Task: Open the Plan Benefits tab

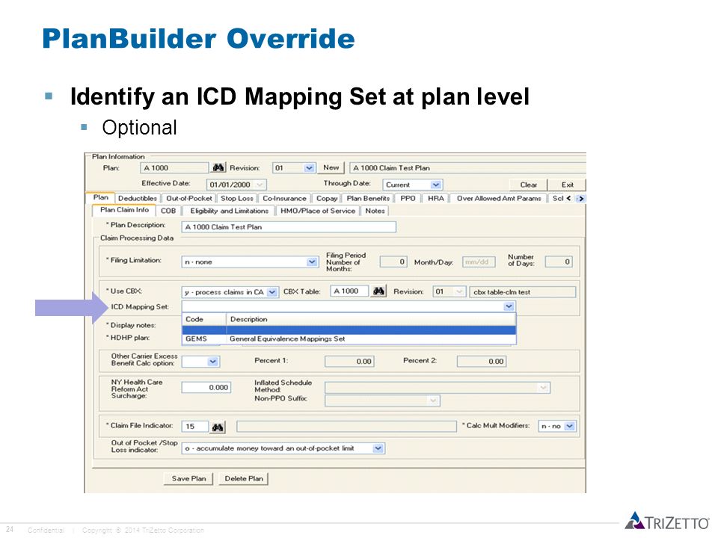Action: coord(368,199)
